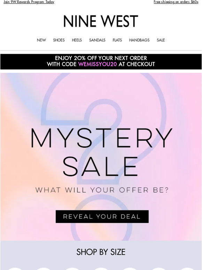Open the NEW navigation item

[41, 40]
